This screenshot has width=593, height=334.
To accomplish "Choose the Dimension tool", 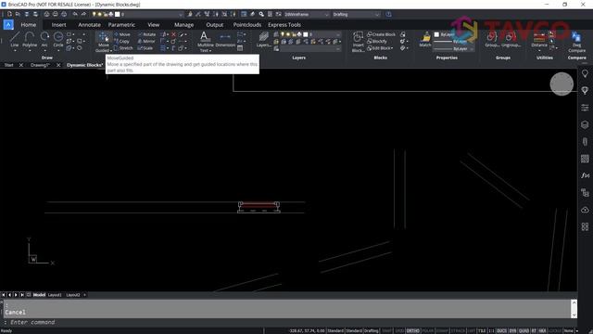I will click(225, 40).
